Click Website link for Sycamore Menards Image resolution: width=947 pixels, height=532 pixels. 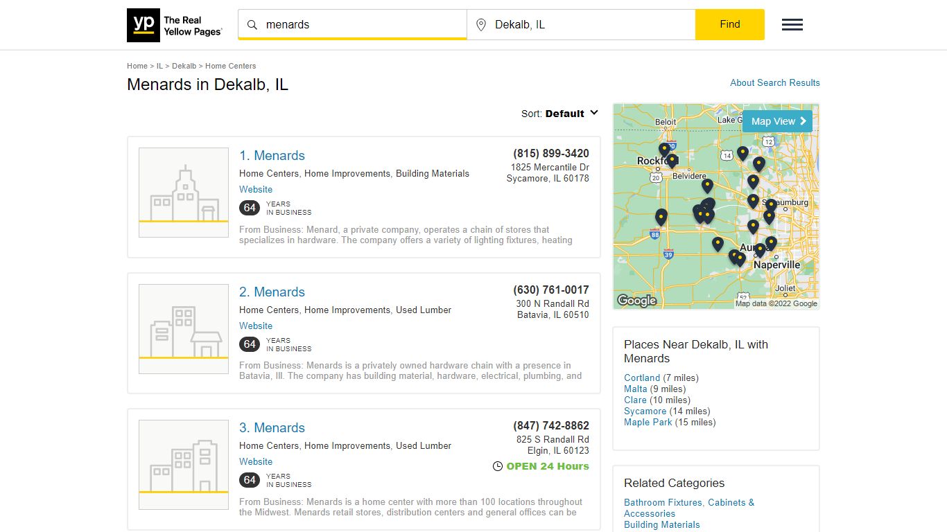tap(256, 189)
